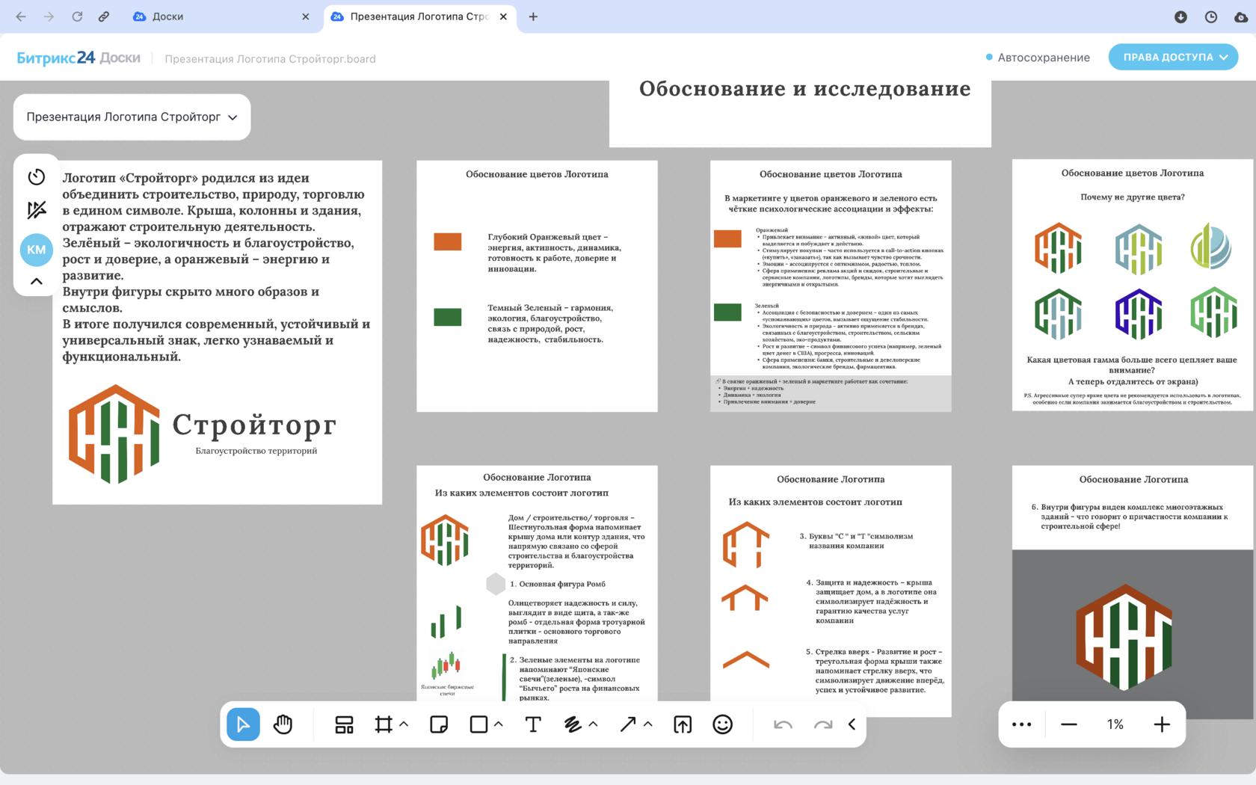Select the cursor selection tool
Viewport: 1256px width, 785px height.
[x=243, y=724]
